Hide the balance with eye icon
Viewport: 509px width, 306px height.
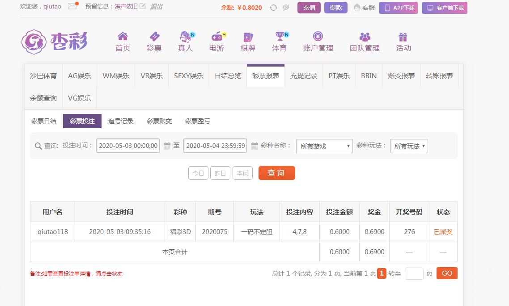click(286, 8)
